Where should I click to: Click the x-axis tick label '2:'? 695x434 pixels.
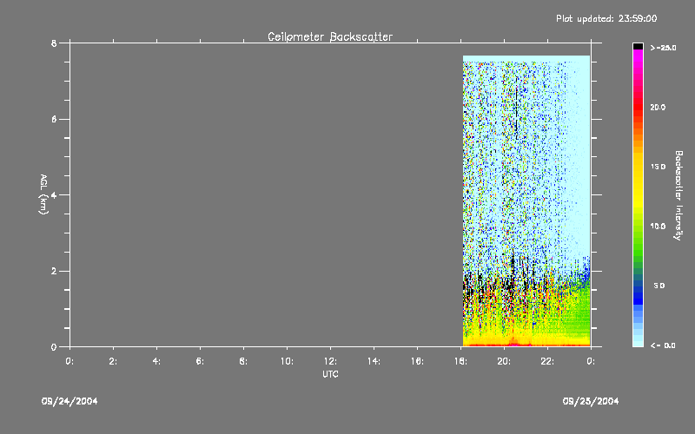point(113,361)
